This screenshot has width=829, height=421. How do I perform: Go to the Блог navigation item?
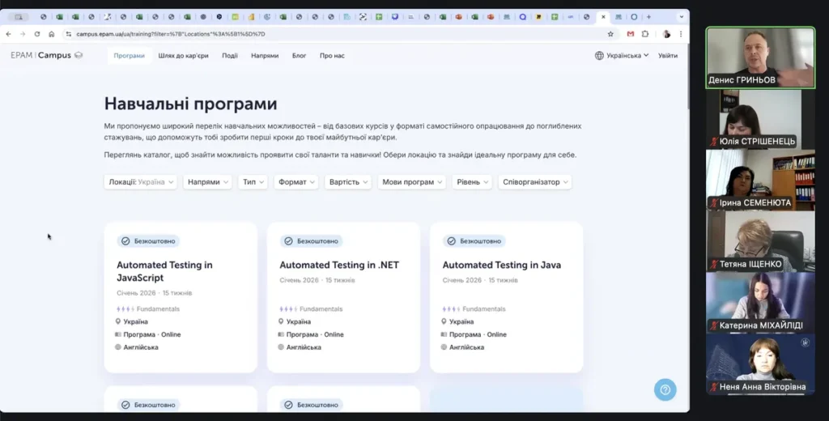pyautogui.click(x=299, y=56)
